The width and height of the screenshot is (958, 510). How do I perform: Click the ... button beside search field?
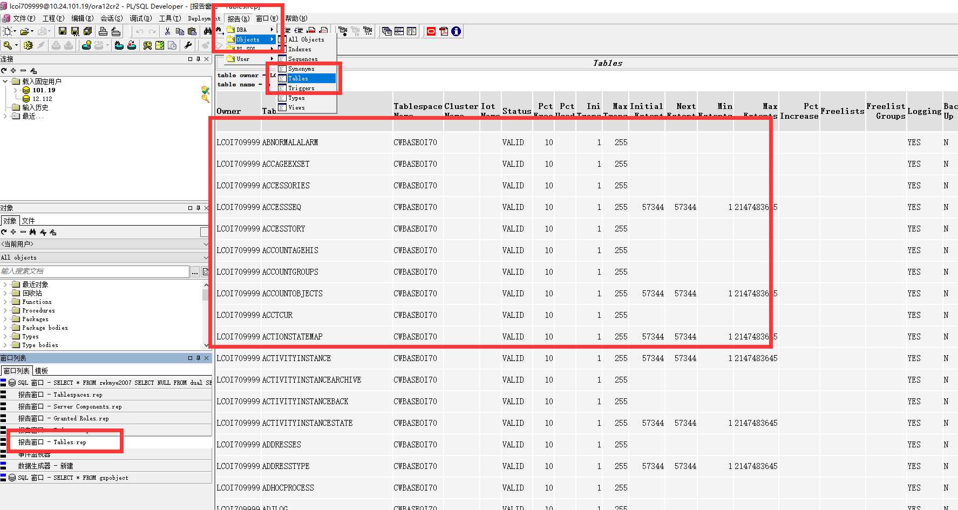click(x=195, y=272)
